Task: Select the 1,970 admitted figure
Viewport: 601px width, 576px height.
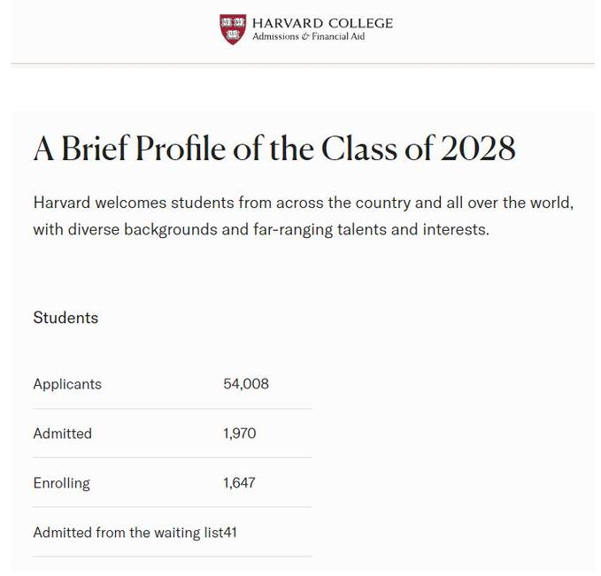Action: [x=240, y=434]
